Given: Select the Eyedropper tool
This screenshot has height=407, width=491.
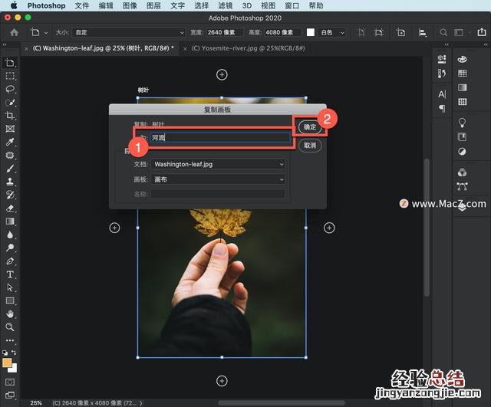Looking at the screenshot, I should pos(10,143).
